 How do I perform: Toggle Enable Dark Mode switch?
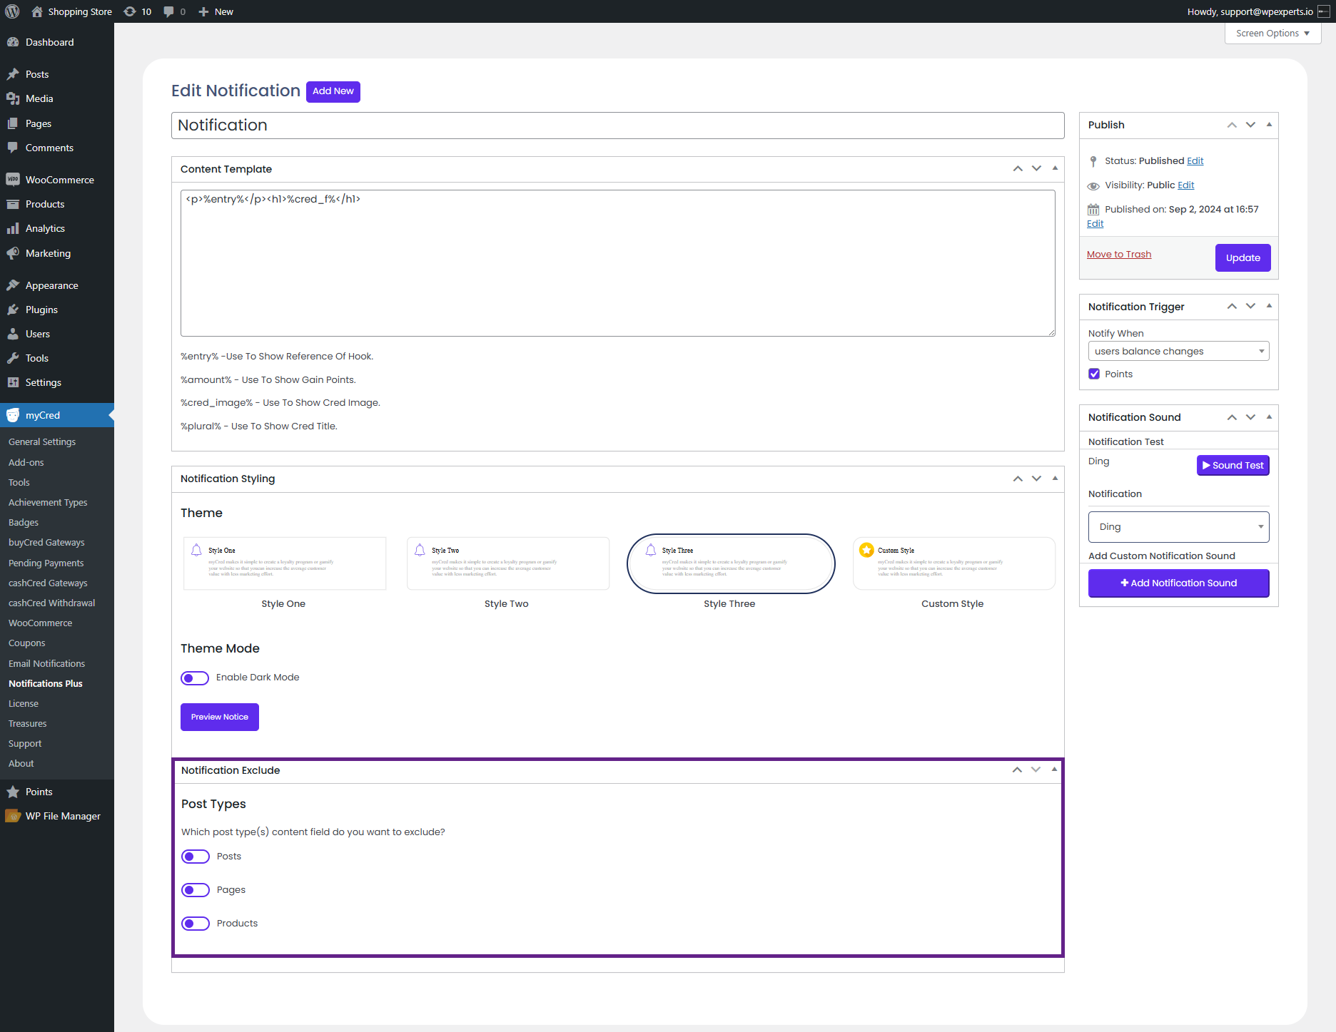pyautogui.click(x=195, y=678)
